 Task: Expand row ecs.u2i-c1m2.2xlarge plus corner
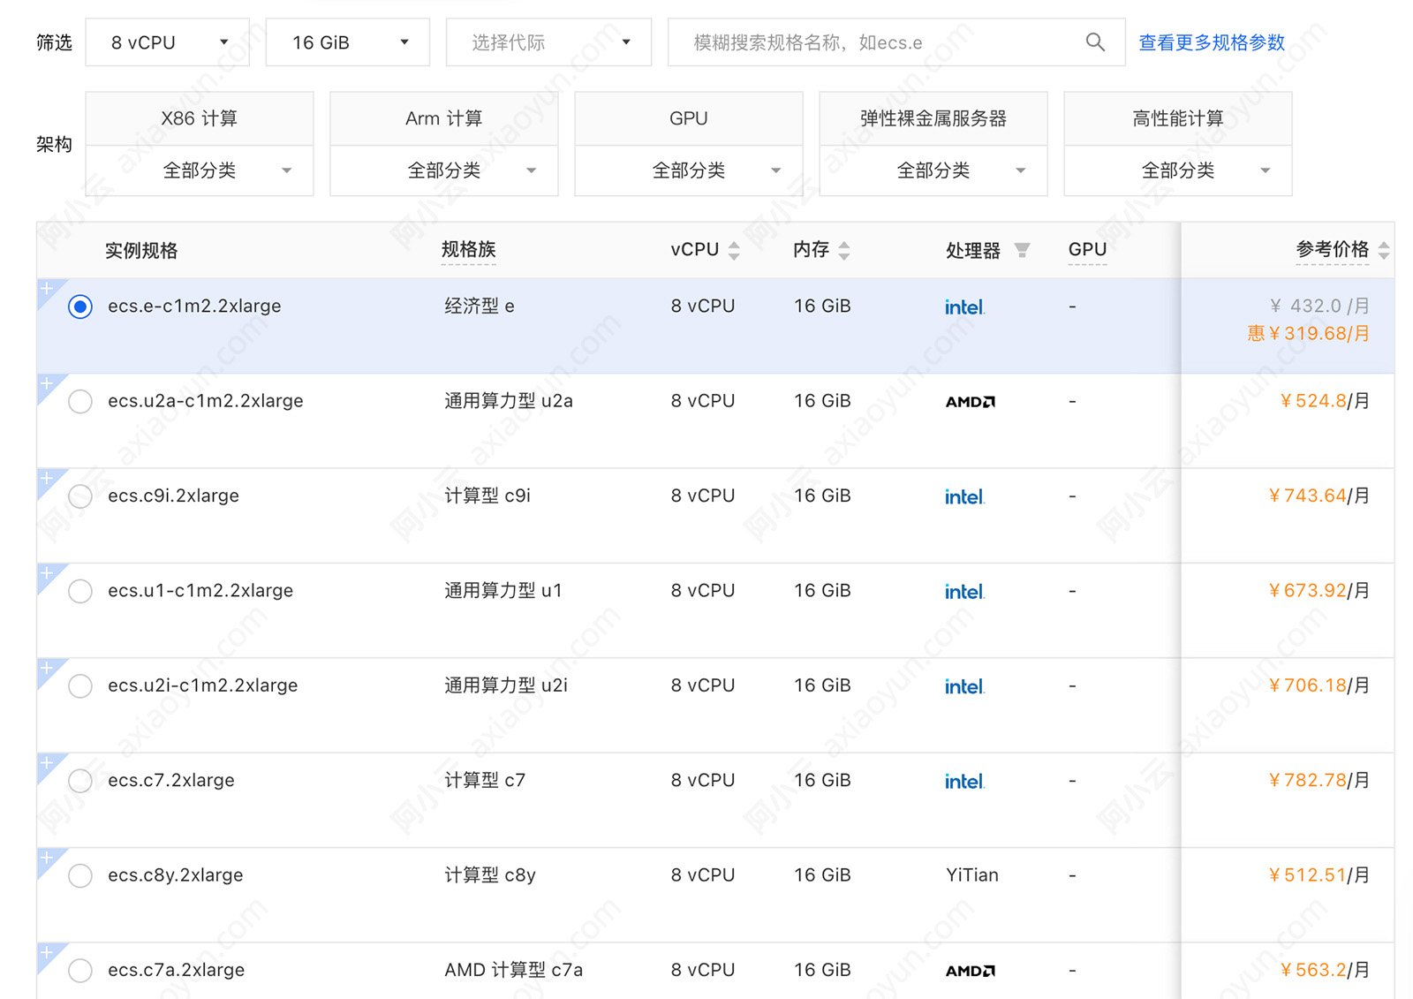tap(47, 668)
